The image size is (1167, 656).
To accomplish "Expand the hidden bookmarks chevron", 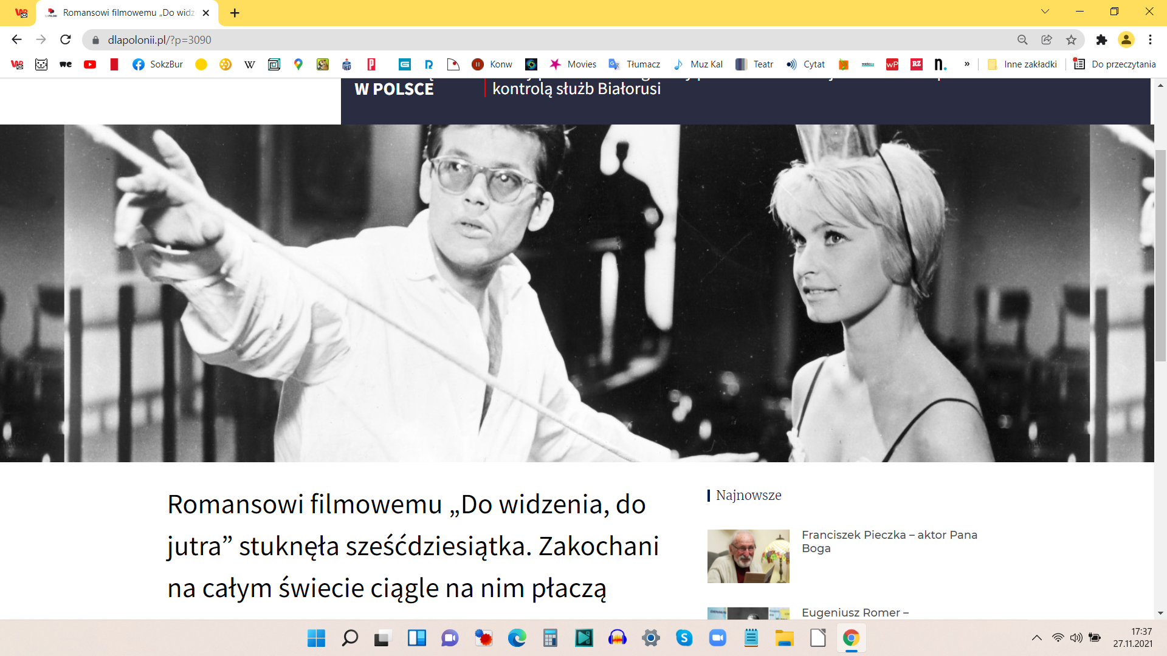I will point(966,64).
